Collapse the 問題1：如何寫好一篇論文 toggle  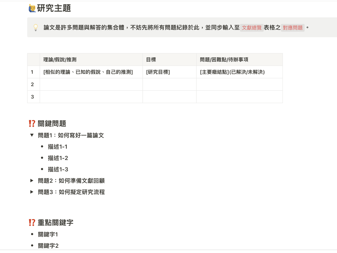[32, 135]
